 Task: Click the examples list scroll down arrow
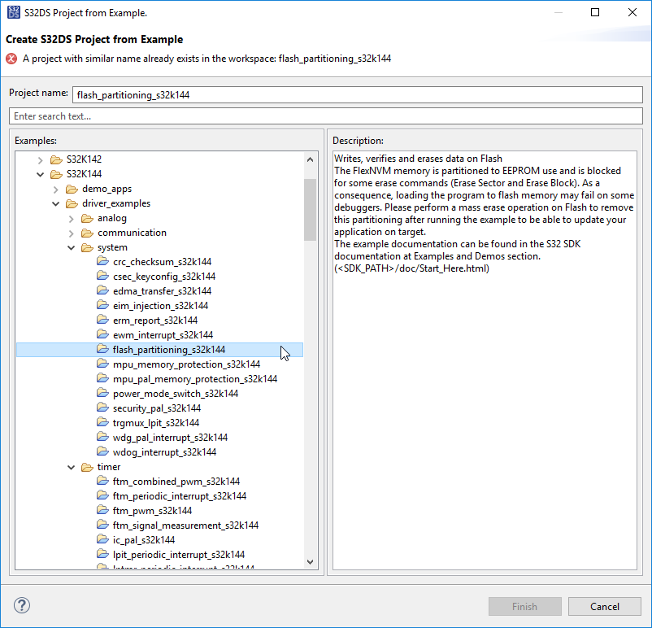point(310,562)
